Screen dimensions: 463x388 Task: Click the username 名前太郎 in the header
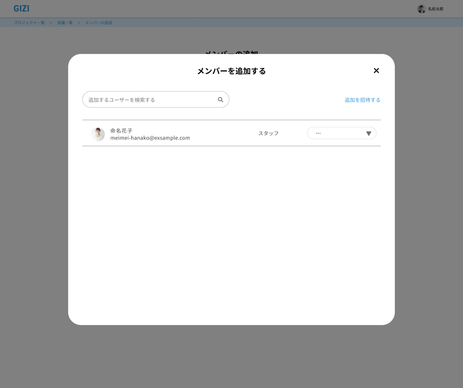tap(436, 9)
